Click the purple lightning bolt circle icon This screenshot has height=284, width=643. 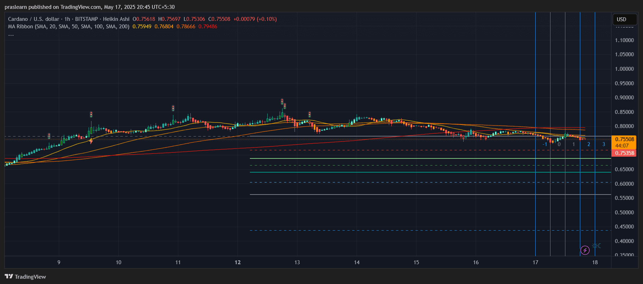pyautogui.click(x=585, y=250)
